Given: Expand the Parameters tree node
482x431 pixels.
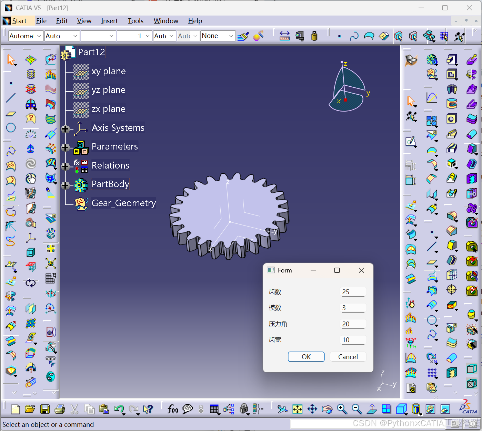Looking at the screenshot, I should click(65, 147).
